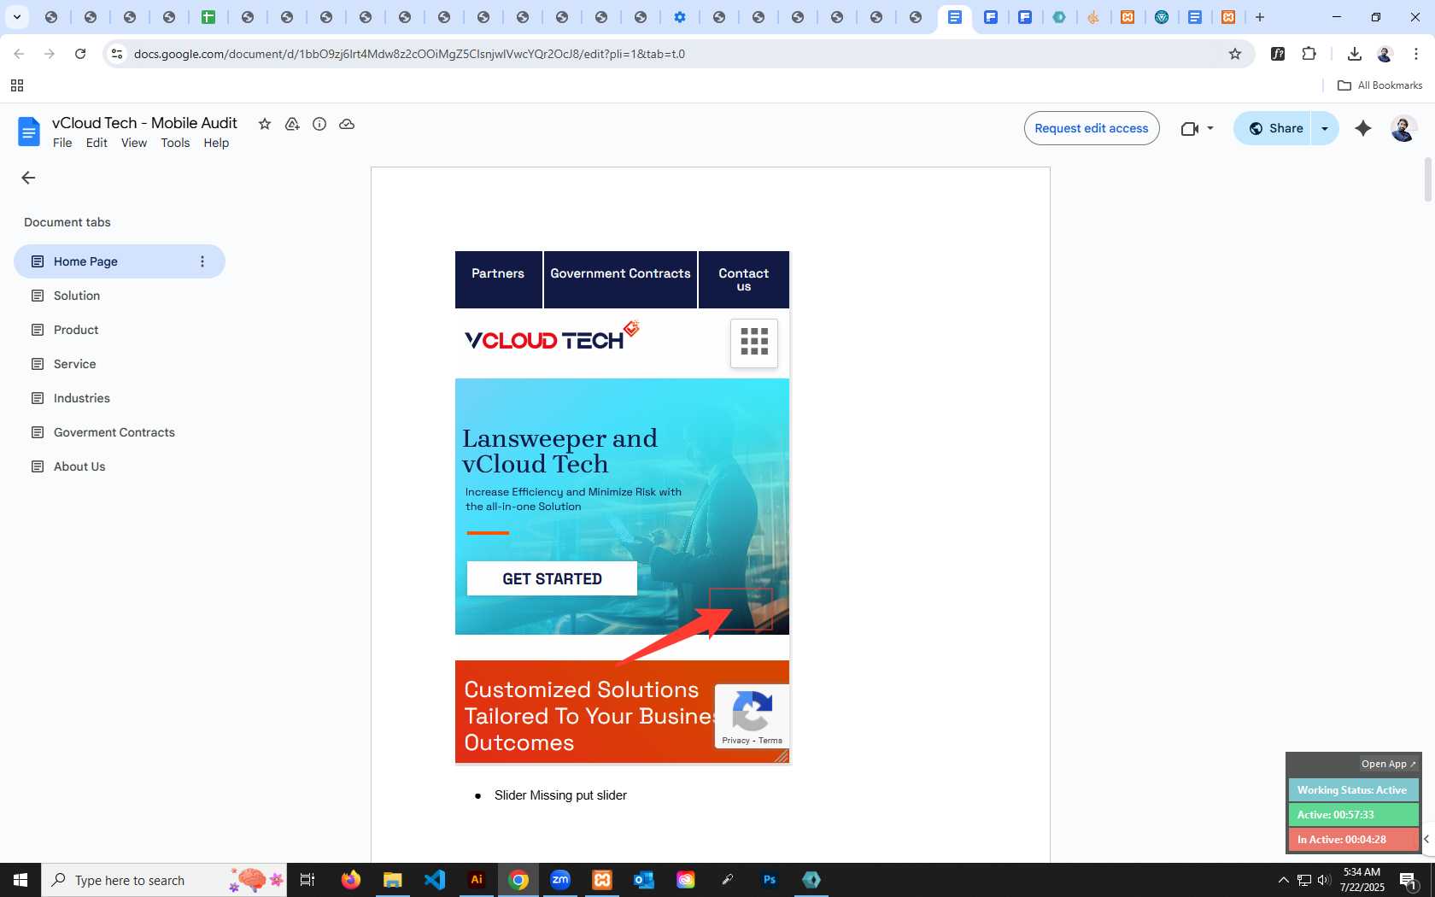Open Firefox from taskbar
The image size is (1435, 897).
351,880
